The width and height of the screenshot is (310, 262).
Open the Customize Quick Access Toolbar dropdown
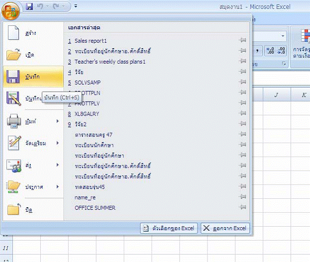tap(76, 6)
